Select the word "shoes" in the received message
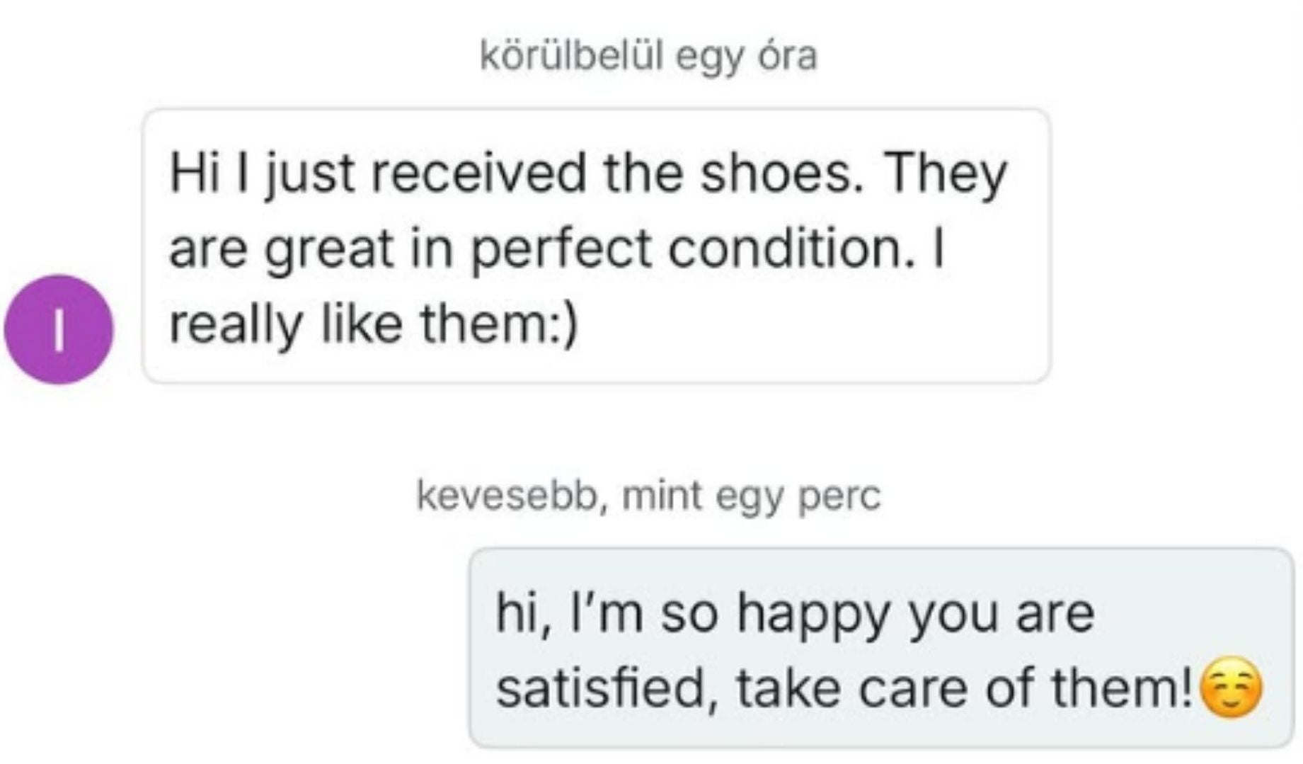This screenshot has width=1303, height=764. pyautogui.click(x=777, y=173)
